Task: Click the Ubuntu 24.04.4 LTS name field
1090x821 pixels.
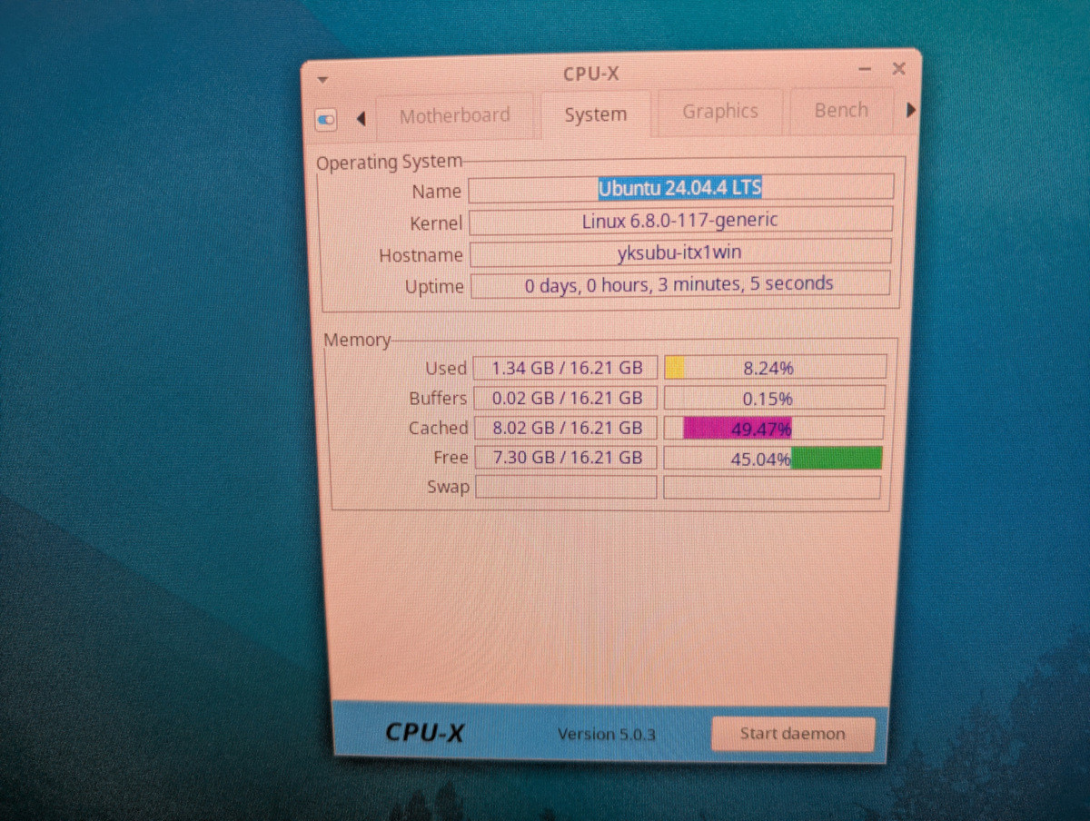Action: click(x=680, y=188)
